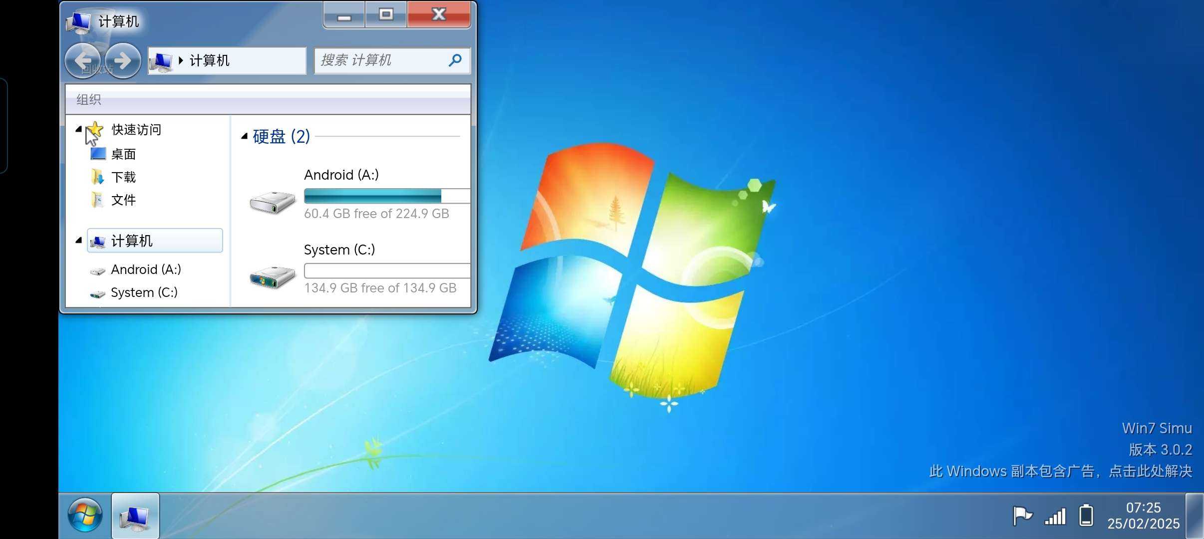1204x539 pixels.
Task: Click the address bar breadcrumb arrow
Action: (x=181, y=61)
